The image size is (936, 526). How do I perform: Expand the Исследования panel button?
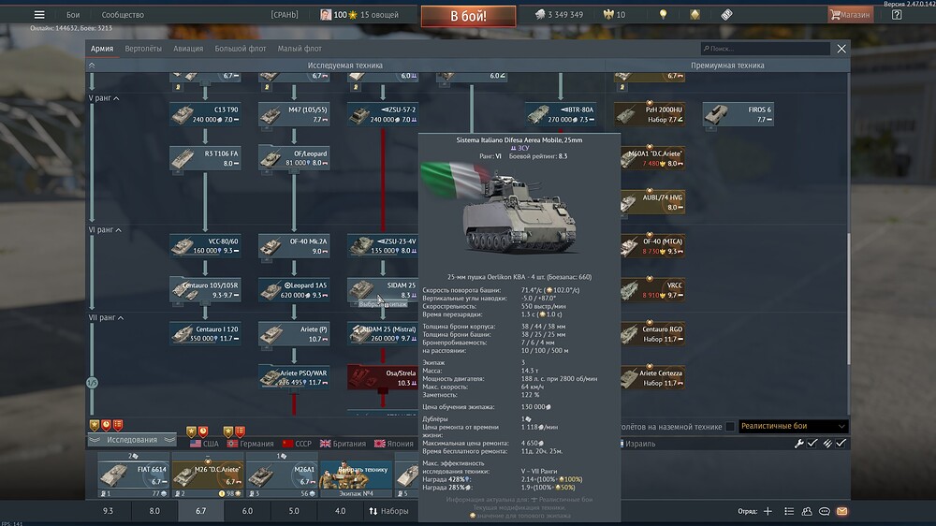[x=132, y=440]
